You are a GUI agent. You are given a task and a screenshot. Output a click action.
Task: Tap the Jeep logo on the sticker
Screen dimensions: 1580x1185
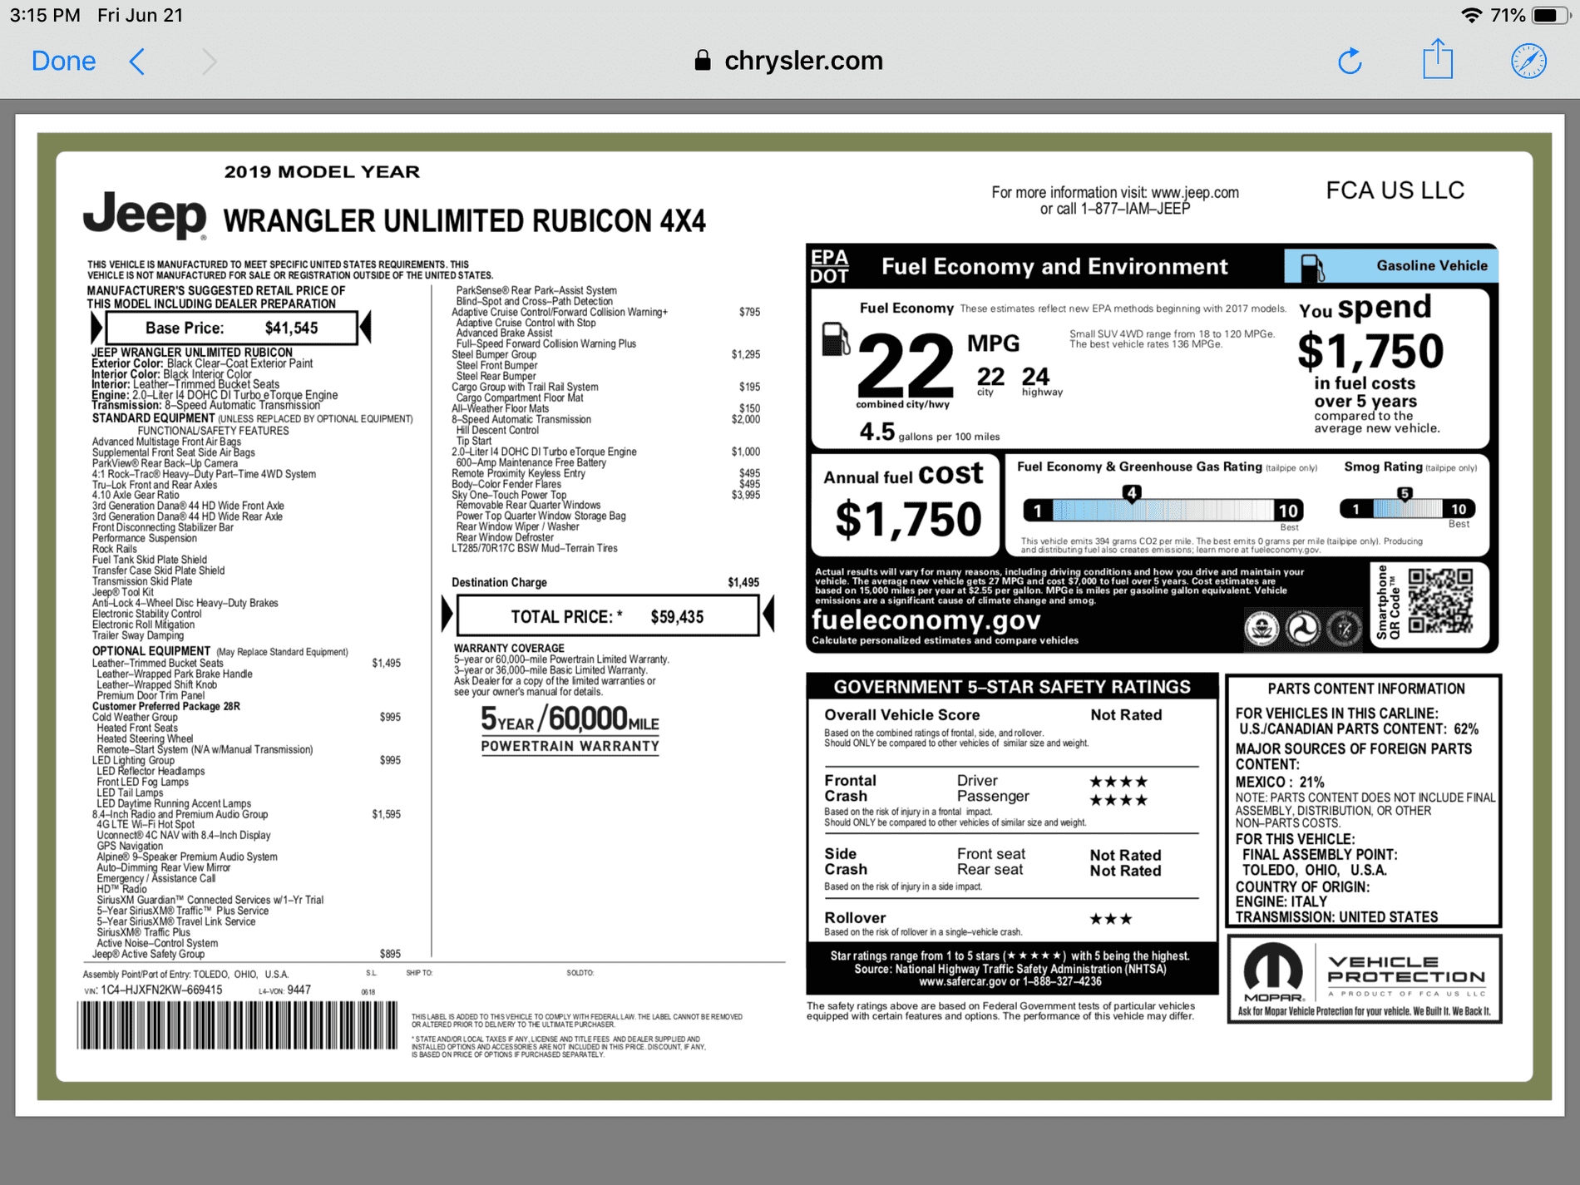coord(145,216)
